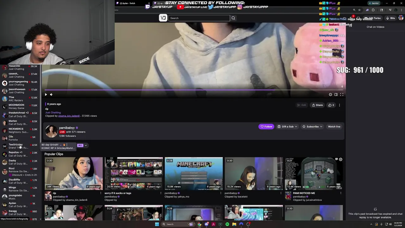Click the play button on the clip
The height and width of the screenshot is (228, 405).
click(46, 94)
